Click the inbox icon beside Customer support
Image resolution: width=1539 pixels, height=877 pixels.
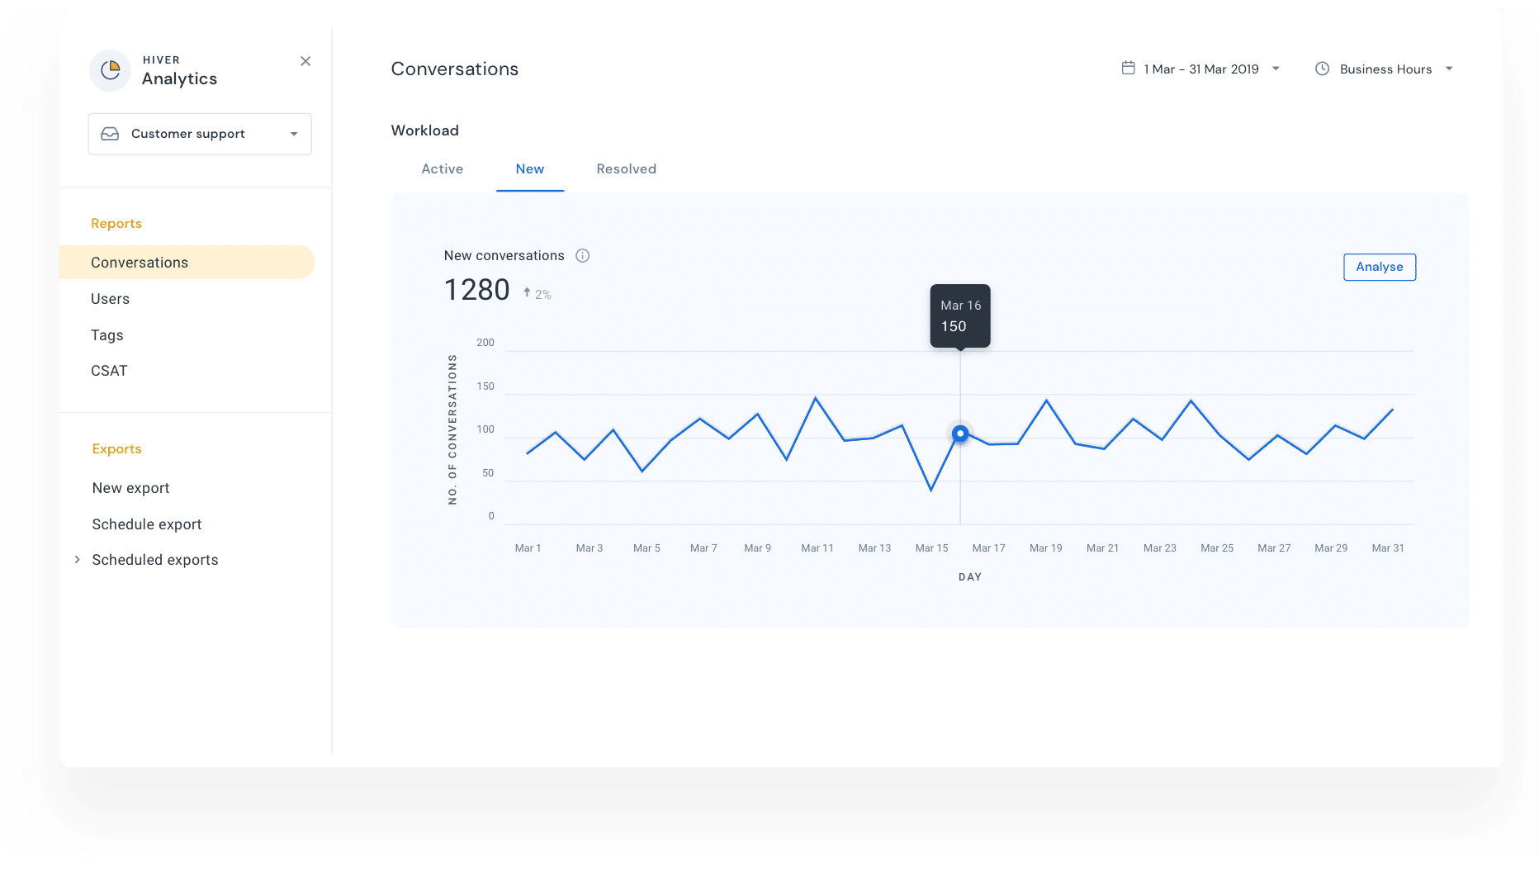pyautogui.click(x=110, y=134)
